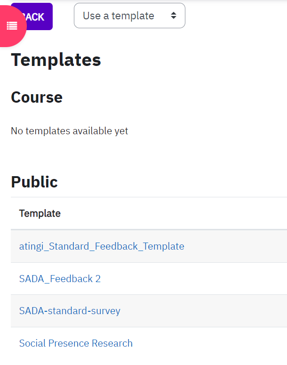Click empty space in the SADA_Feedback 2 row

[193, 279]
